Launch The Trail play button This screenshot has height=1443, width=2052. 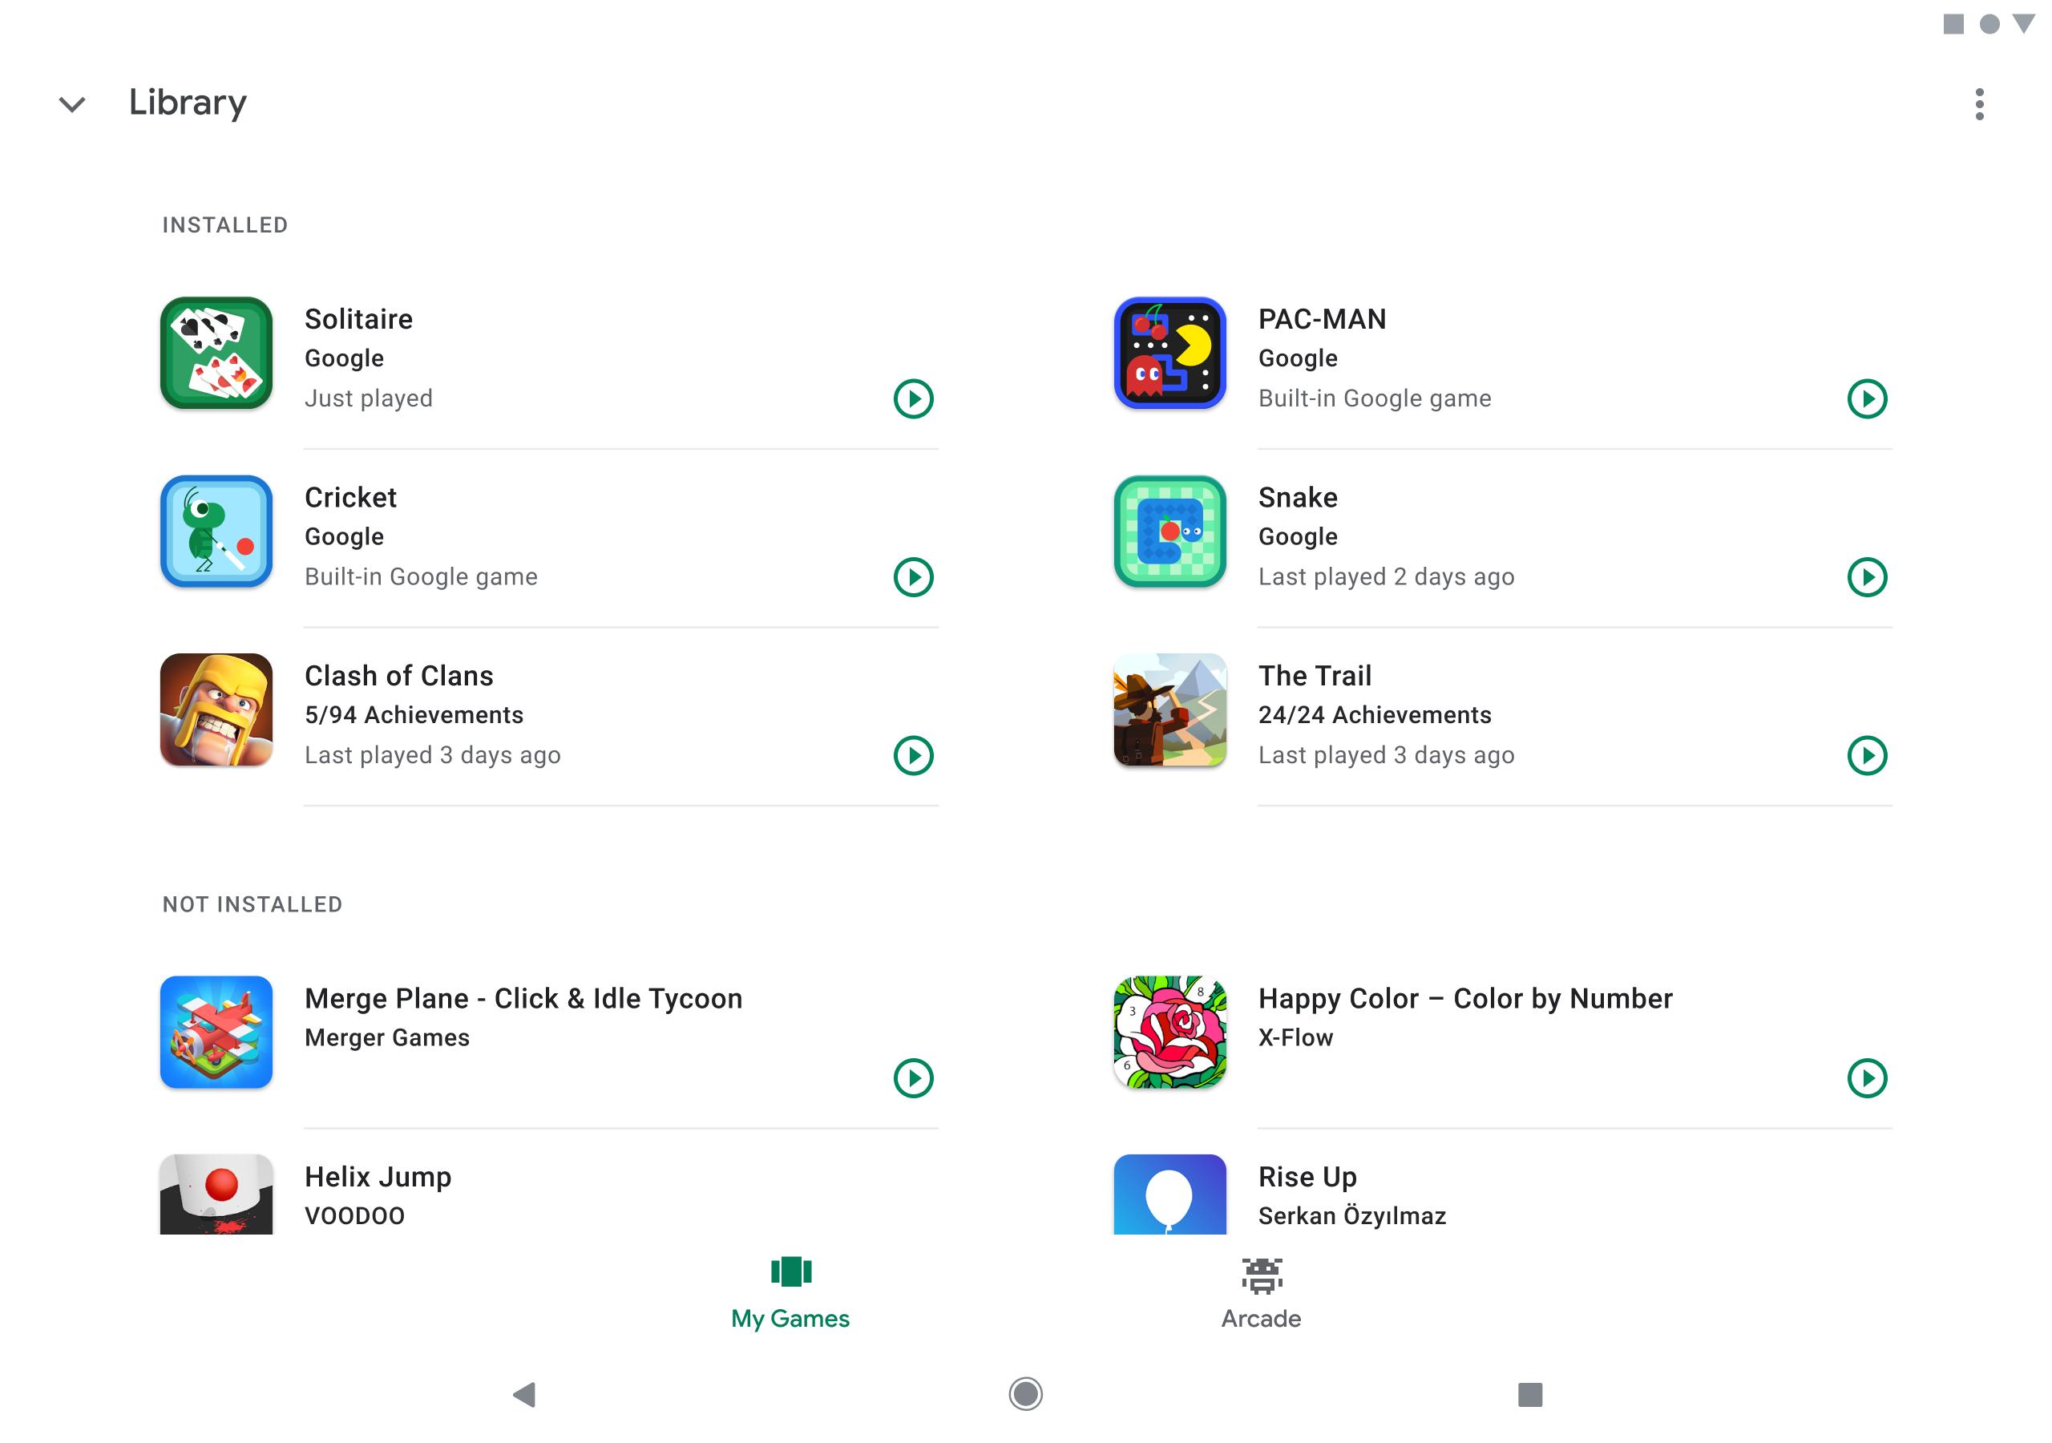[1869, 756]
